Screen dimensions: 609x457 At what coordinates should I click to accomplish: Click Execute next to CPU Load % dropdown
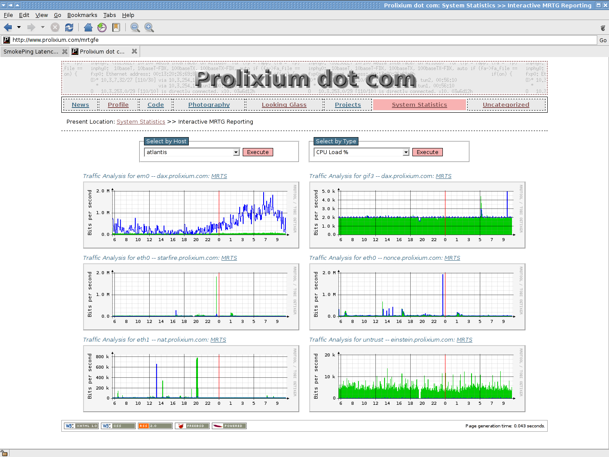coord(428,152)
